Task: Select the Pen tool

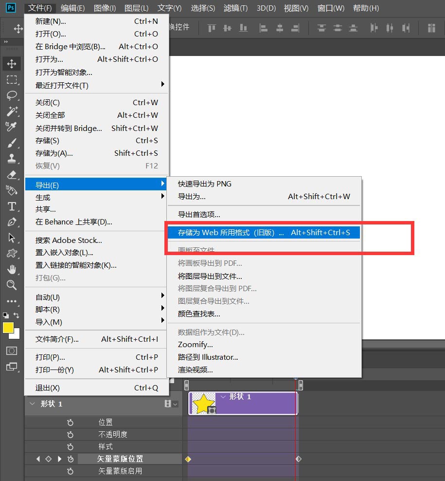Action: click(12, 222)
